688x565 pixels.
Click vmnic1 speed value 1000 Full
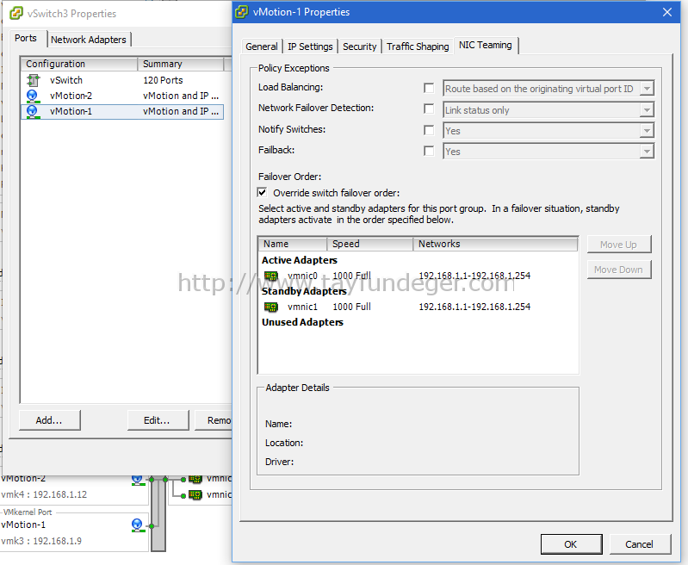[x=351, y=307]
